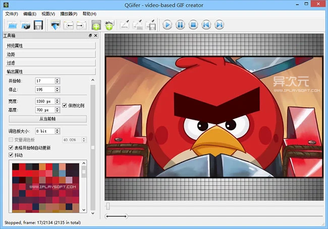The height and width of the screenshot is (229, 328).
Task: Click the palette size field showing 8 bit
Action: pyautogui.click(x=45, y=131)
